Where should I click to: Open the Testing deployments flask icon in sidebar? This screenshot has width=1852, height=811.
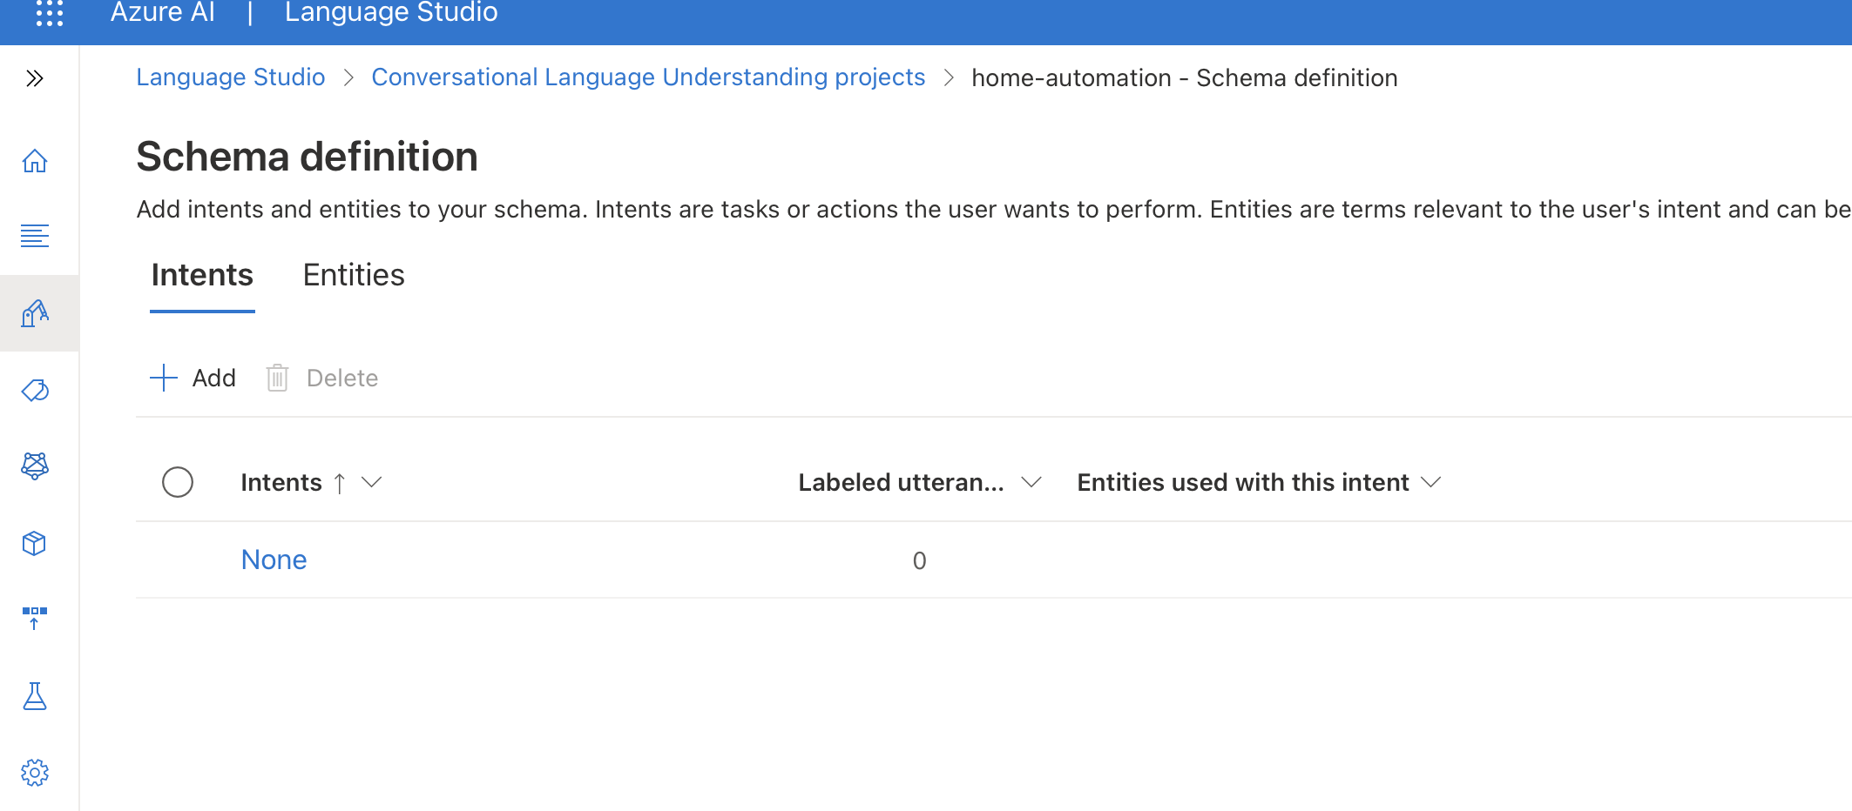coord(35,696)
